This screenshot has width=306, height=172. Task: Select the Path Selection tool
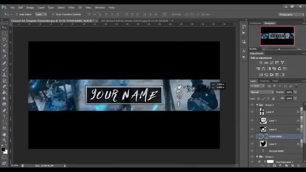click(4, 122)
